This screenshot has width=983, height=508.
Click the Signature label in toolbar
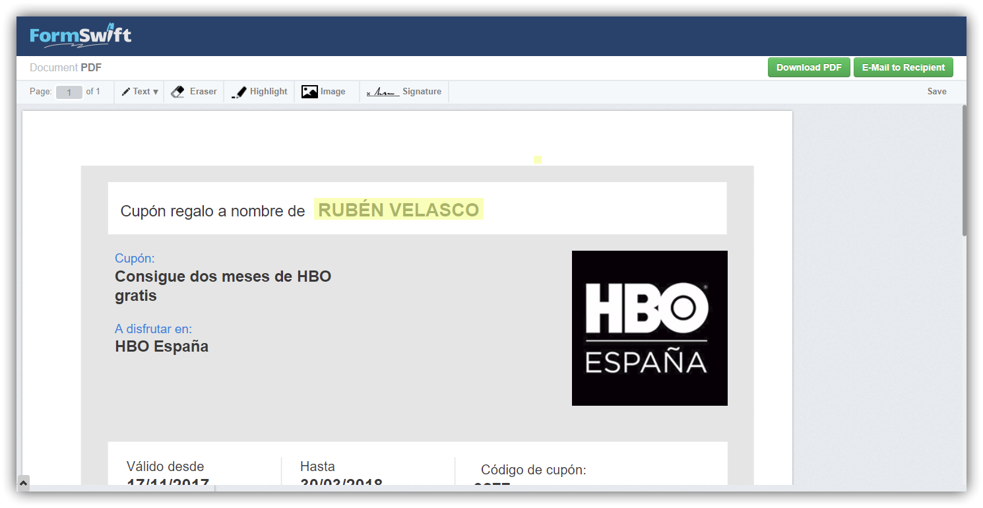(x=422, y=92)
